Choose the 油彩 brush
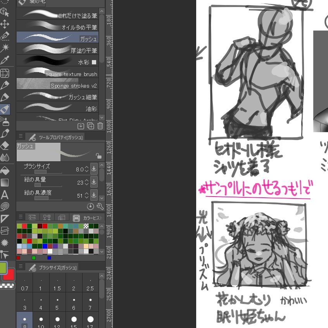328x328 pixels. [57, 107]
